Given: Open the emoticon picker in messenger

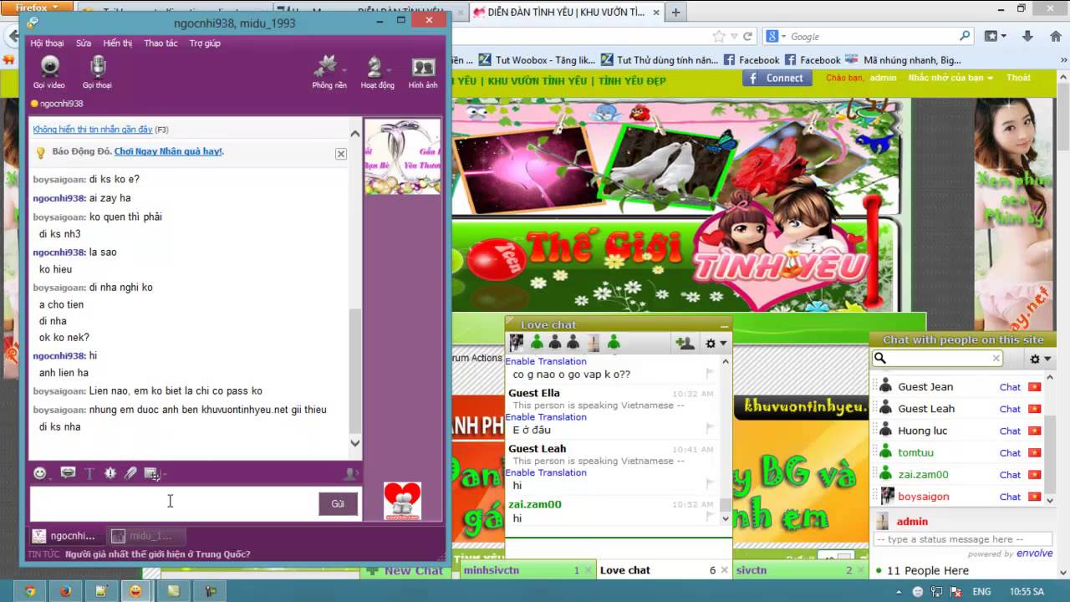Looking at the screenshot, I should coord(40,473).
